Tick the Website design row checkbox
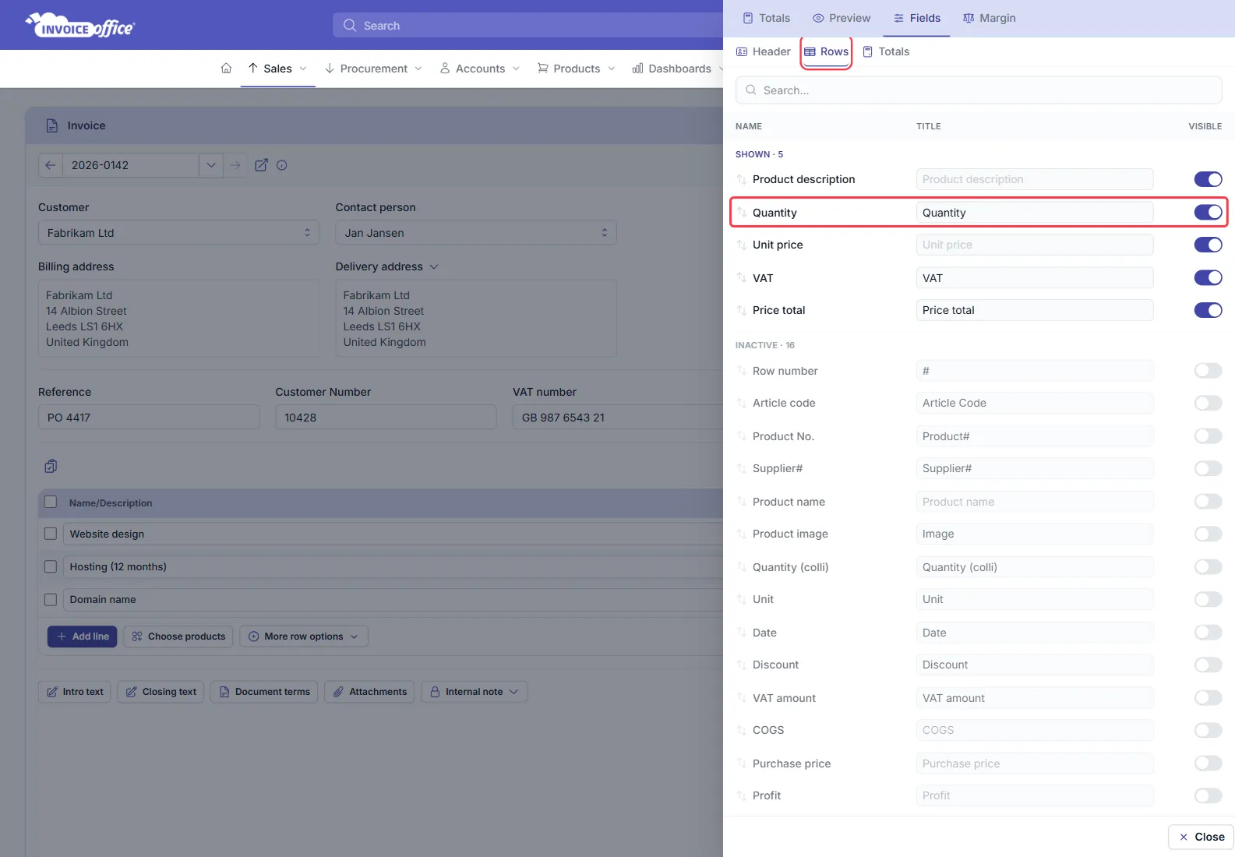Screen dimensions: 1235x857 click(x=51, y=534)
